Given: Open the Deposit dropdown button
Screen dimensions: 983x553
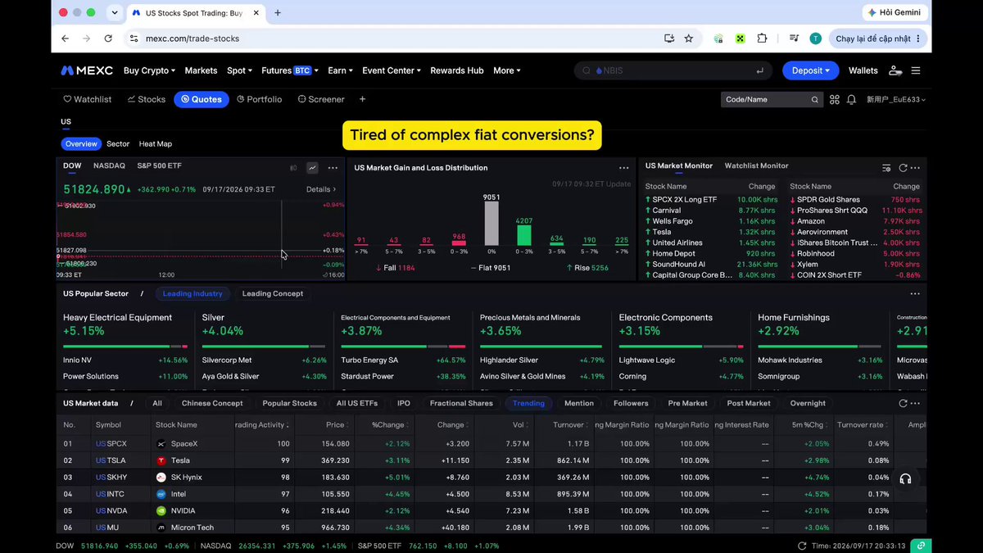Looking at the screenshot, I should point(810,70).
